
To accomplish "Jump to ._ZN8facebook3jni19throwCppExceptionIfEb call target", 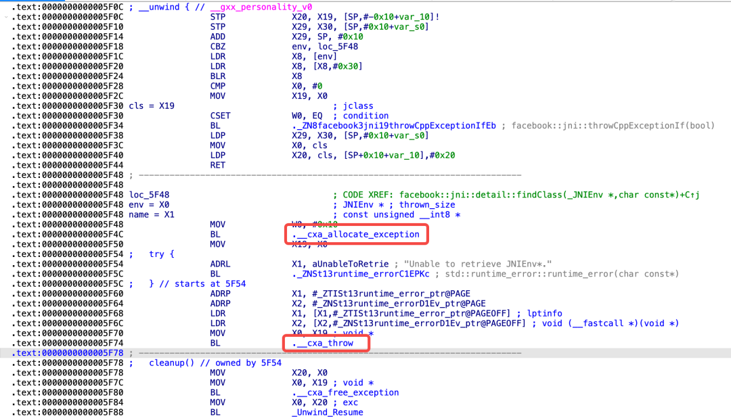I will point(394,125).
